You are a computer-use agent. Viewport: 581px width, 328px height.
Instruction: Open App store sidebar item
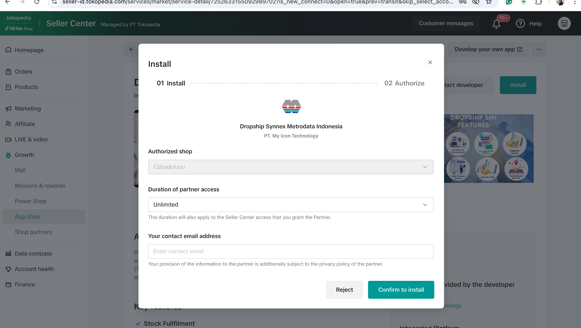[x=28, y=217]
